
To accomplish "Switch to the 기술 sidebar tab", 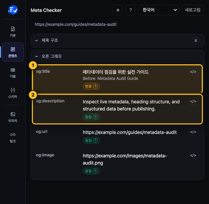I will coord(13,72).
